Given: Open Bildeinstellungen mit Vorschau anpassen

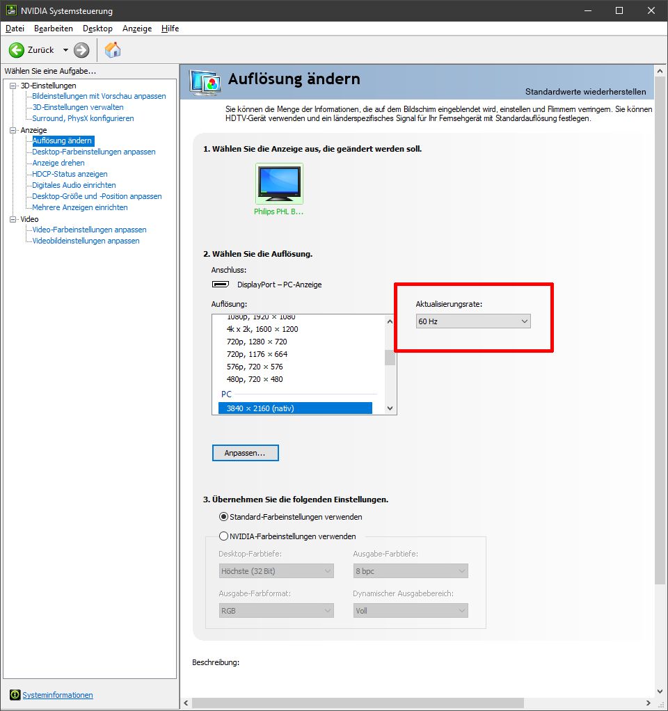Looking at the screenshot, I should (99, 96).
